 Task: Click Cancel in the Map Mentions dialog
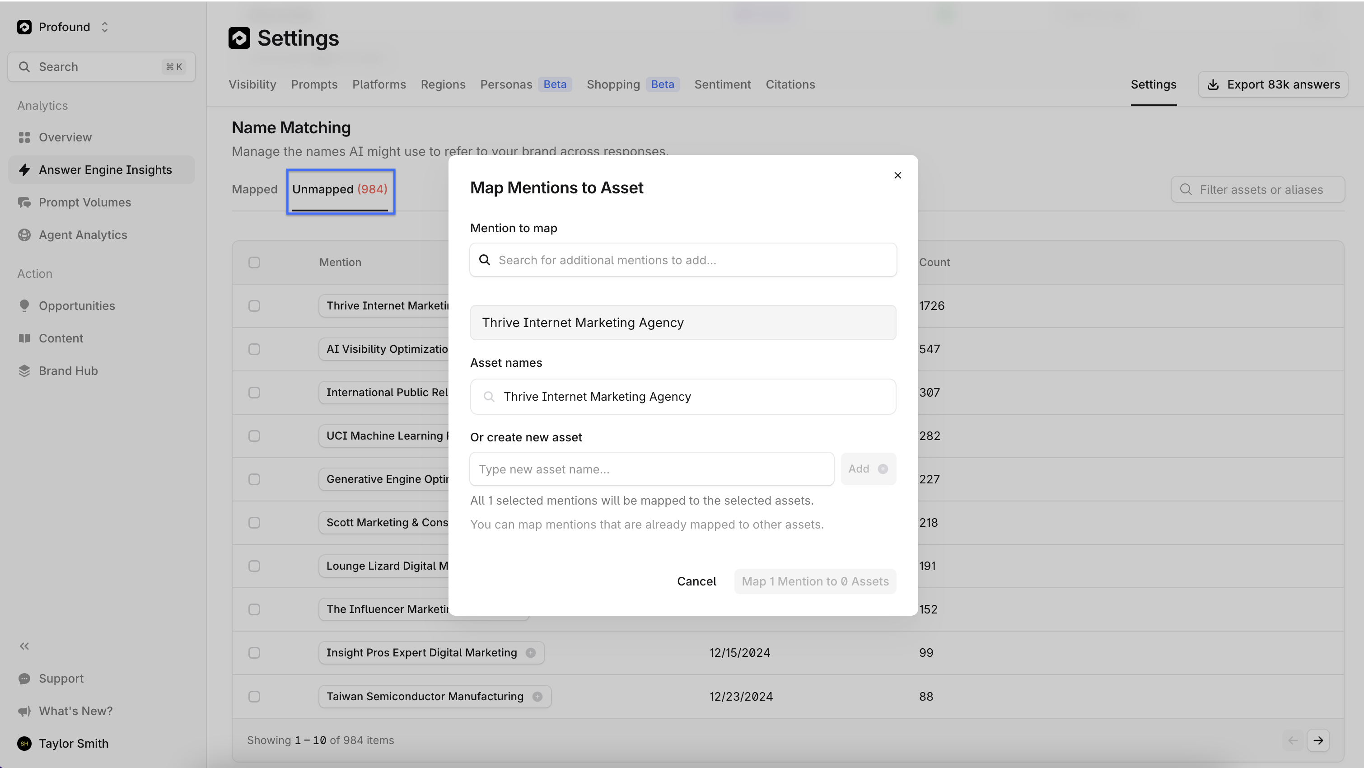(696, 581)
